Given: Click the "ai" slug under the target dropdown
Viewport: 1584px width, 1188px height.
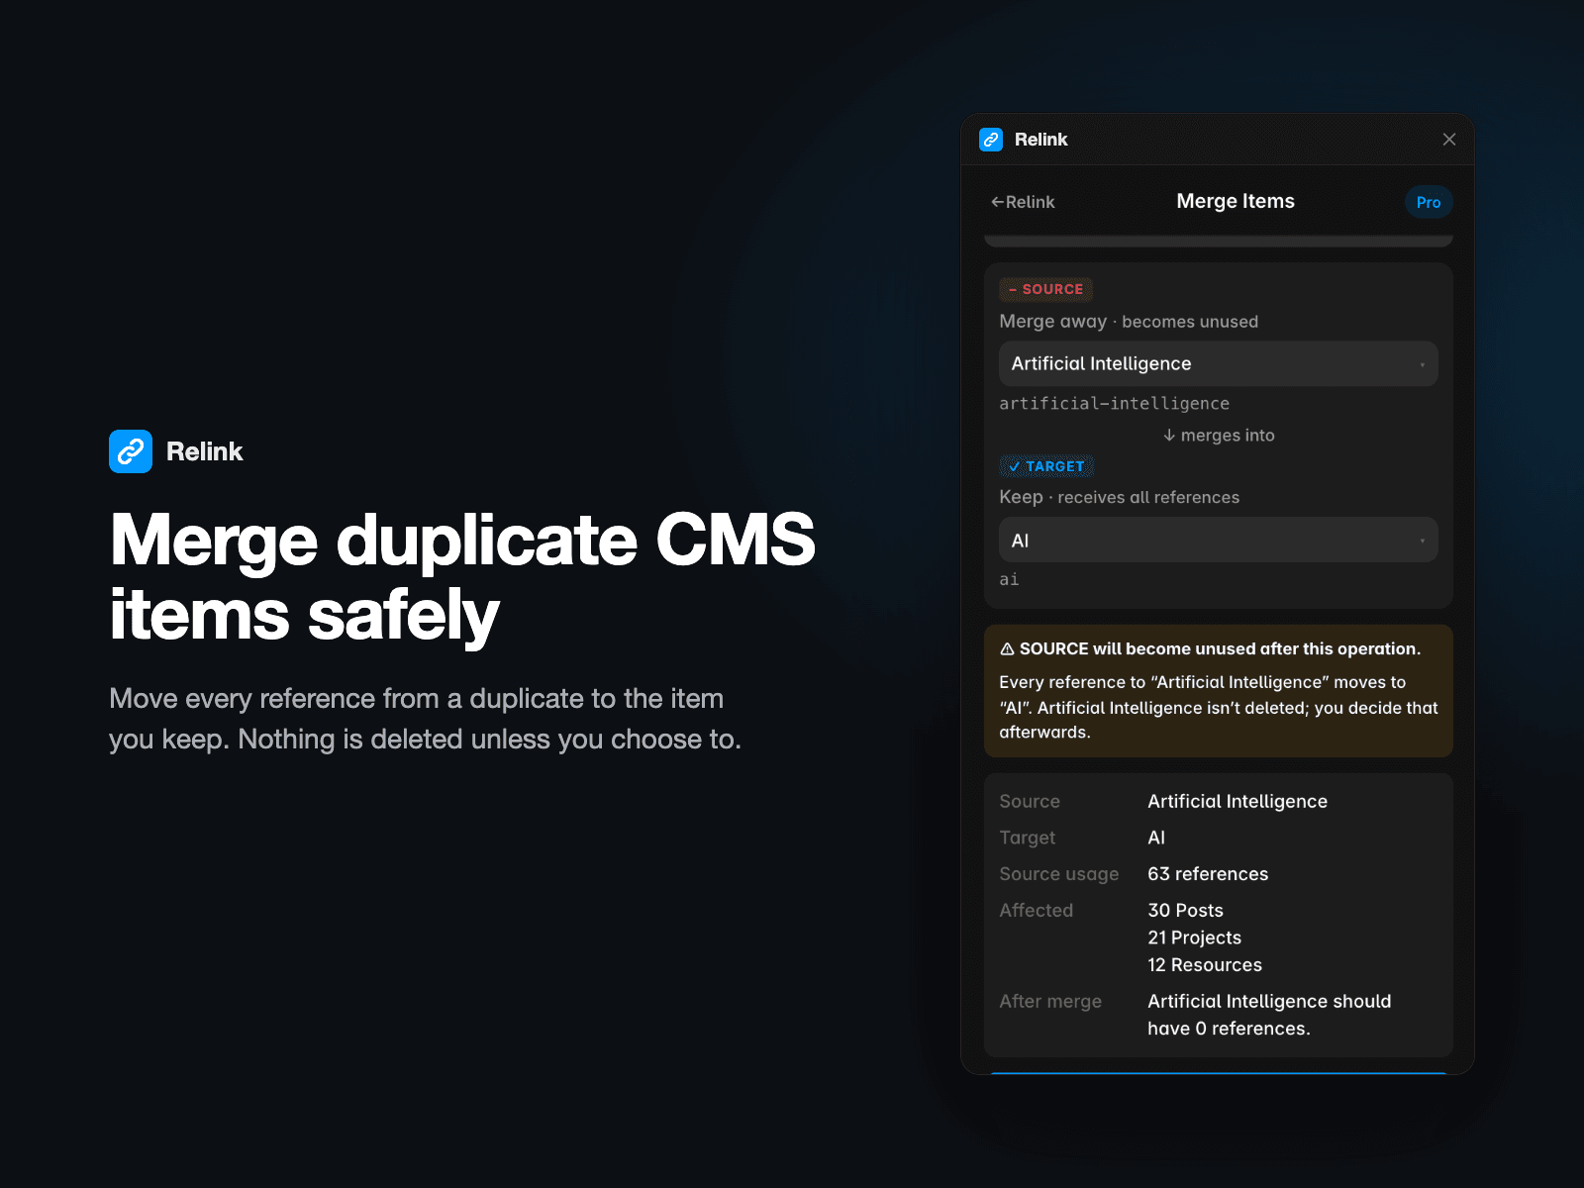Looking at the screenshot, I should (1009, 580).
